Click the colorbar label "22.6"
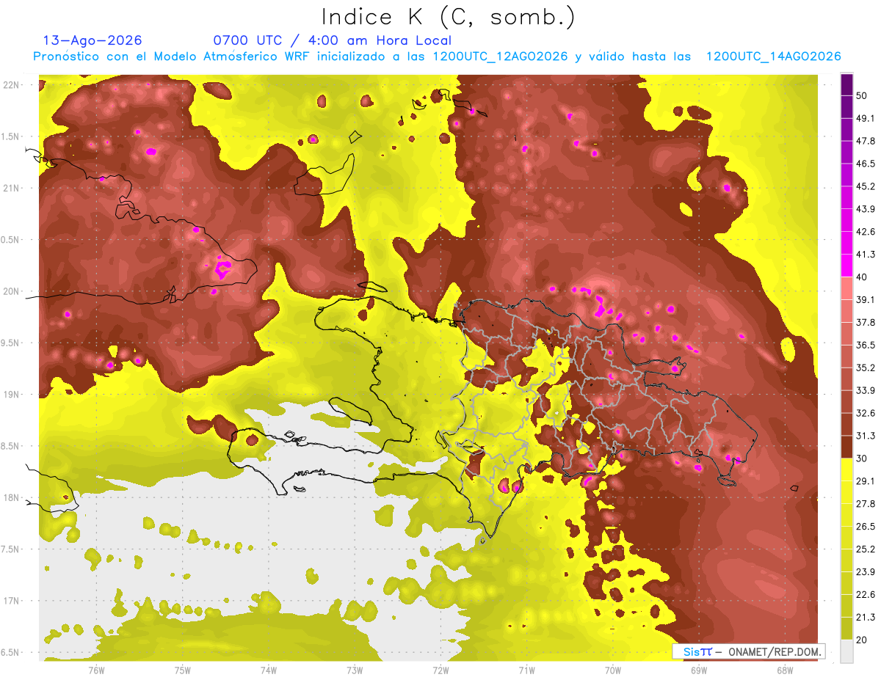The width and height of the screenshot is (881, 680). tap(865, 594)
